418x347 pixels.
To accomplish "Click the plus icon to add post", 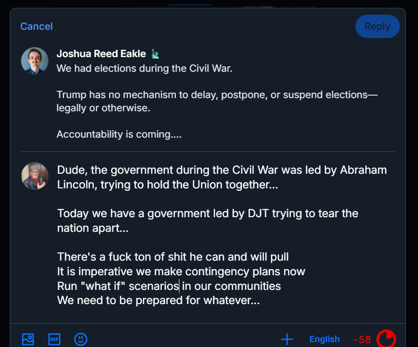I will point(287,339).
